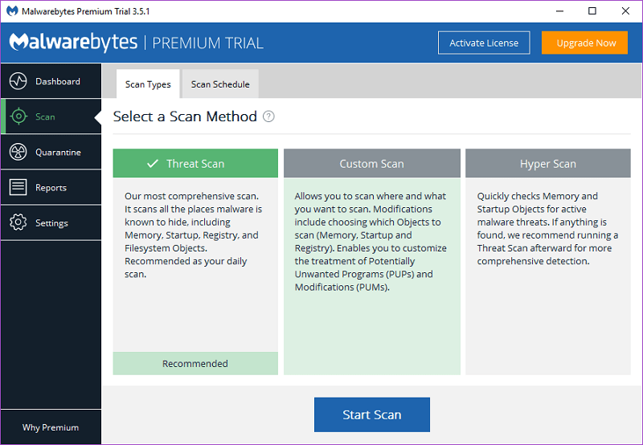Image resolution: width=643 pixels, height=445 pixels.
Task: Click the Custom Scan description panel
Action: [372, 276]
